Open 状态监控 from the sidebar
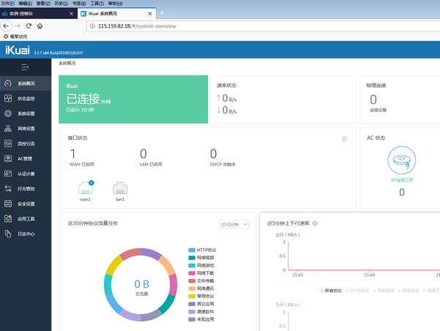The width and height of the screenshot is (440, 331). 26,98
